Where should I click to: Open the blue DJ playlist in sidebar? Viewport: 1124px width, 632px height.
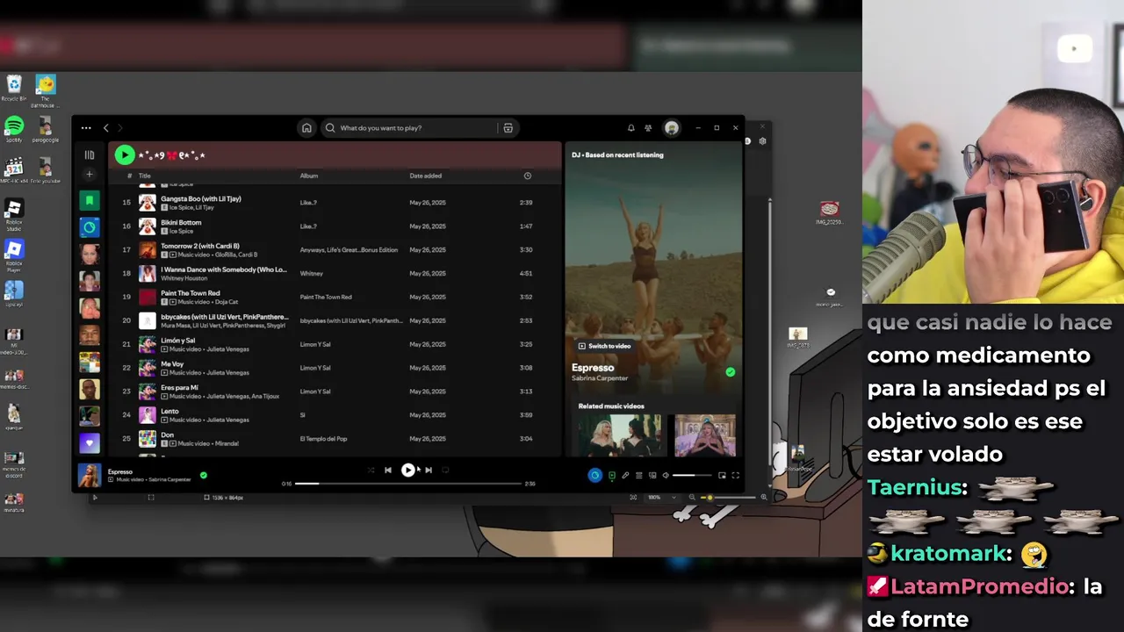89,227
